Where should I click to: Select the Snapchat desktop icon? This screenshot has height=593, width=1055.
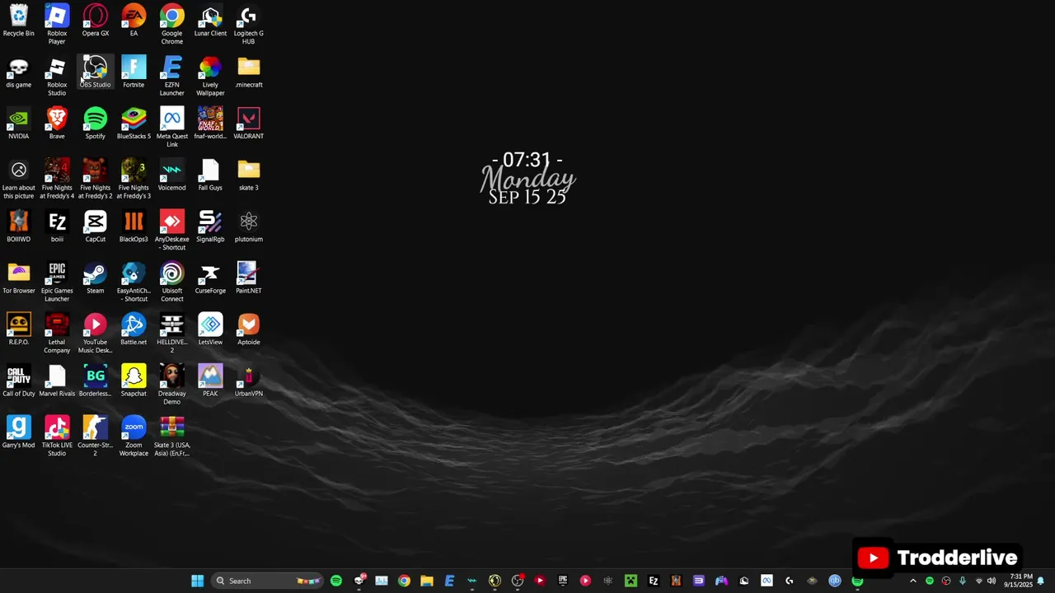pyautogui.click(x=134, y=382)
